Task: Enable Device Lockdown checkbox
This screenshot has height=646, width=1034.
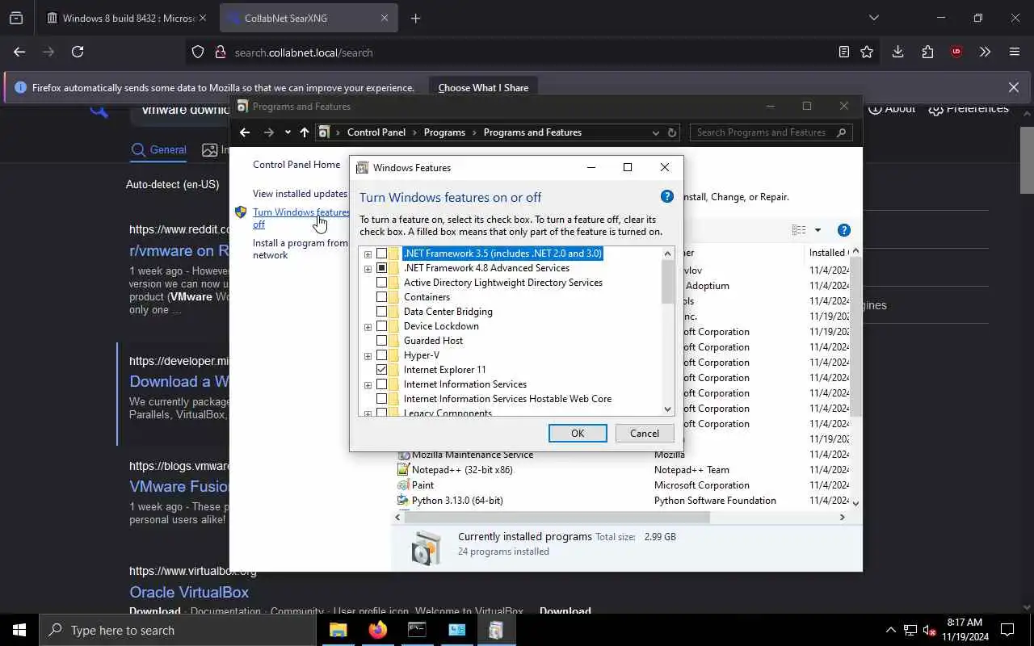Action: tap(382, 326)
